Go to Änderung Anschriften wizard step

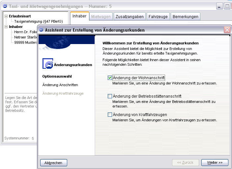tap(60, 85)
